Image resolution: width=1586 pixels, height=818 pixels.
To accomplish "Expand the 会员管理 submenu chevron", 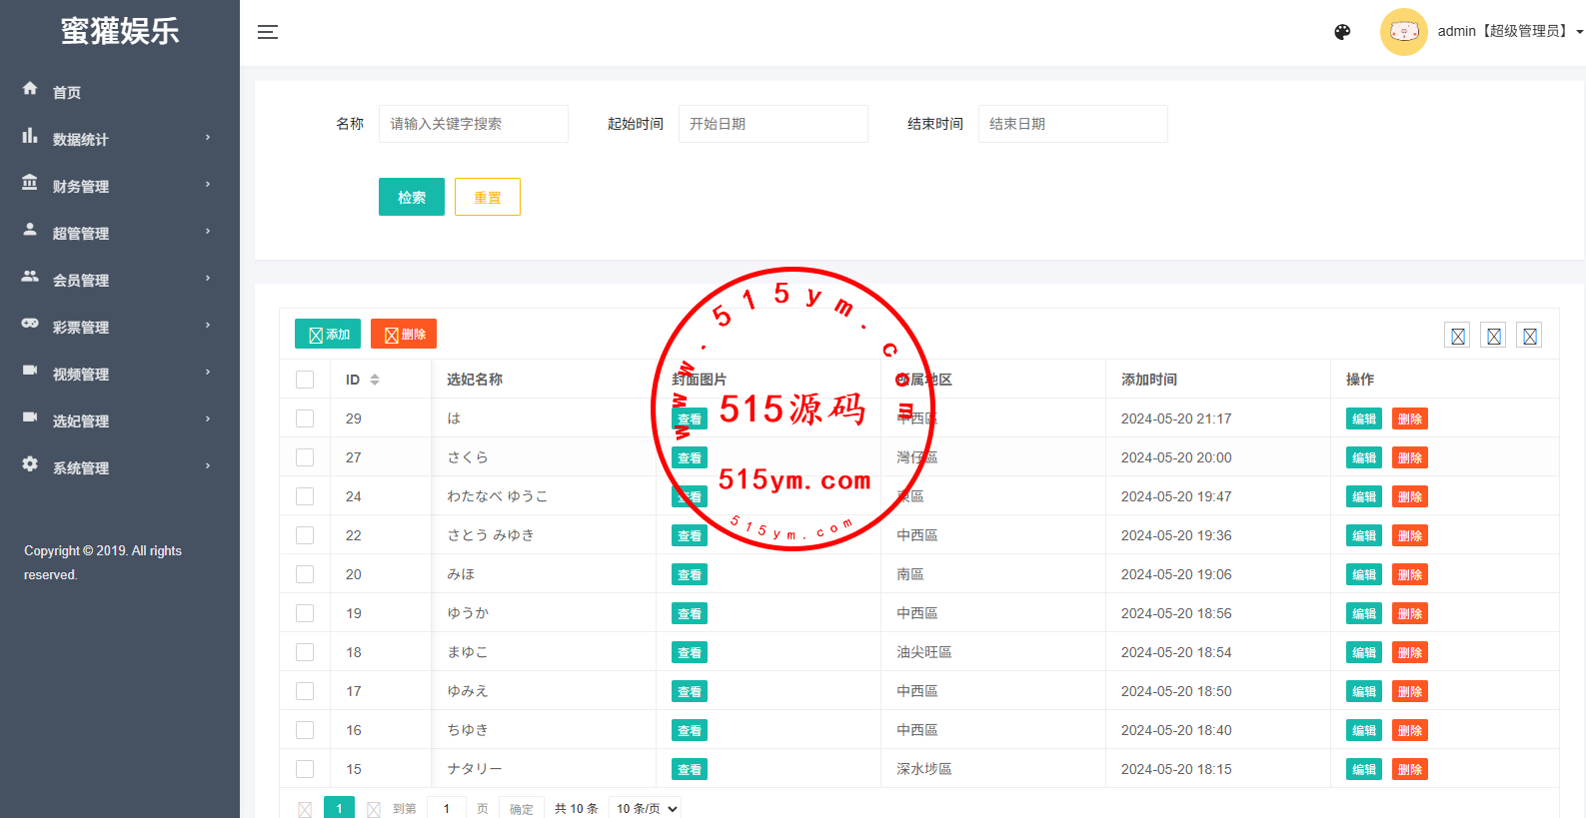I will tap(208, 279).
